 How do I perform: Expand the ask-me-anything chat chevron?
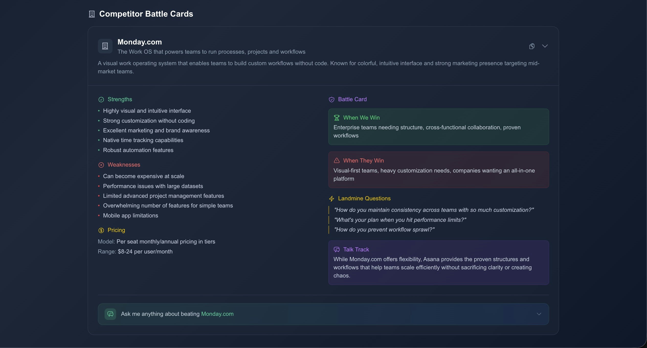(539, 314)
